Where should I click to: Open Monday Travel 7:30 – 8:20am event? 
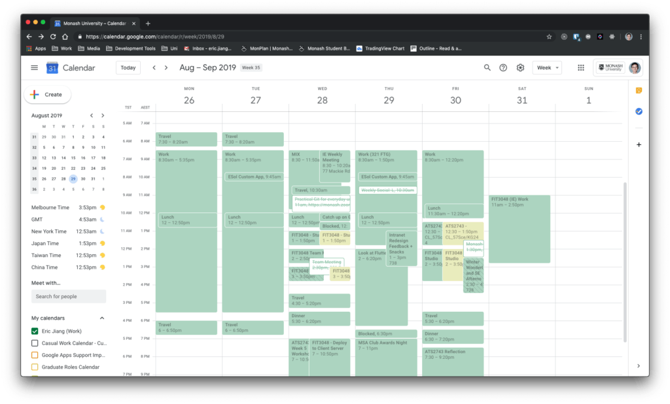point(186,139)
